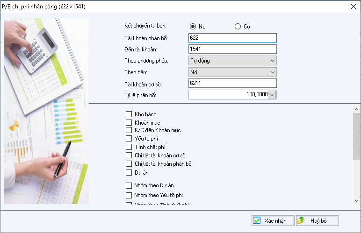361x233 pixels.
Task: Click the Đến tài khoản label
Action: pyautogui.click(x=141, y=49)
